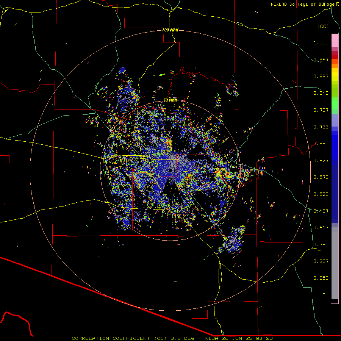341x341 pixels.
Task: Click the DCC label above the legend
Action: [x=333, y=23]
